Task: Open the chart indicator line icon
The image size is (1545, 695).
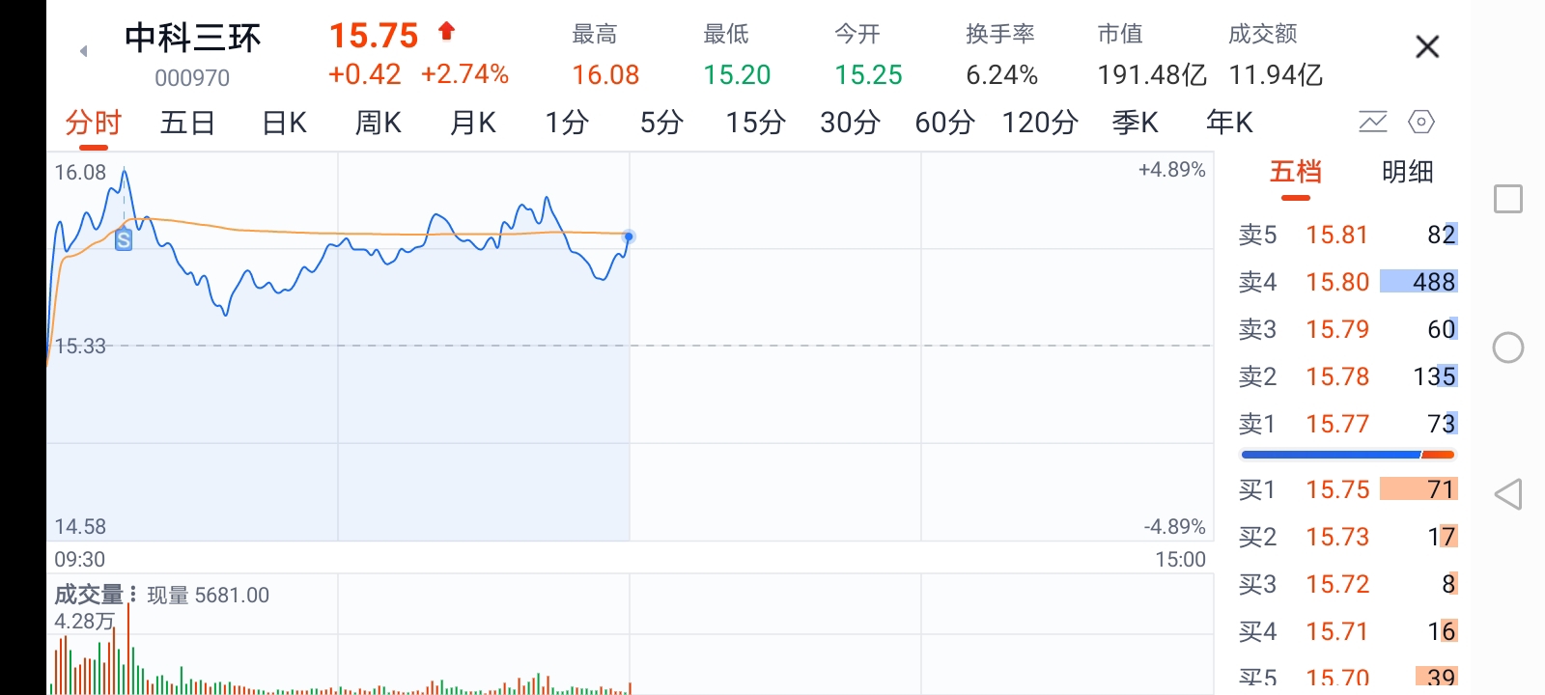Action: point(1372,123)
